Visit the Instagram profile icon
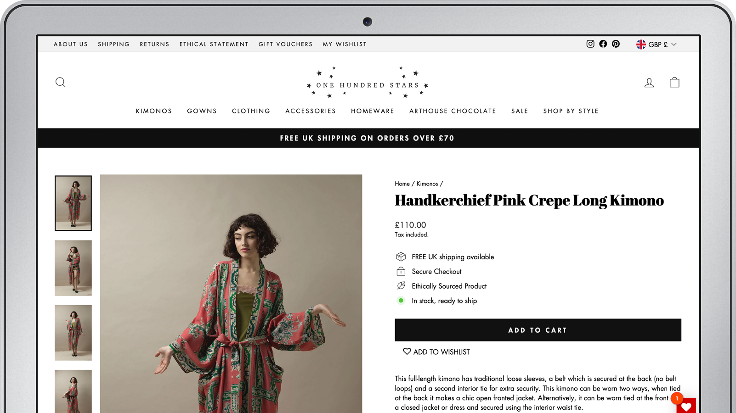Viewport: 736px width, 413px height. [x=590, y=44]
